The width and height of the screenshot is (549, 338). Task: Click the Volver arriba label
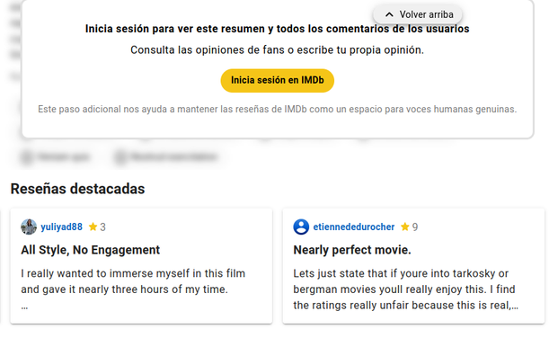(426, 14)
